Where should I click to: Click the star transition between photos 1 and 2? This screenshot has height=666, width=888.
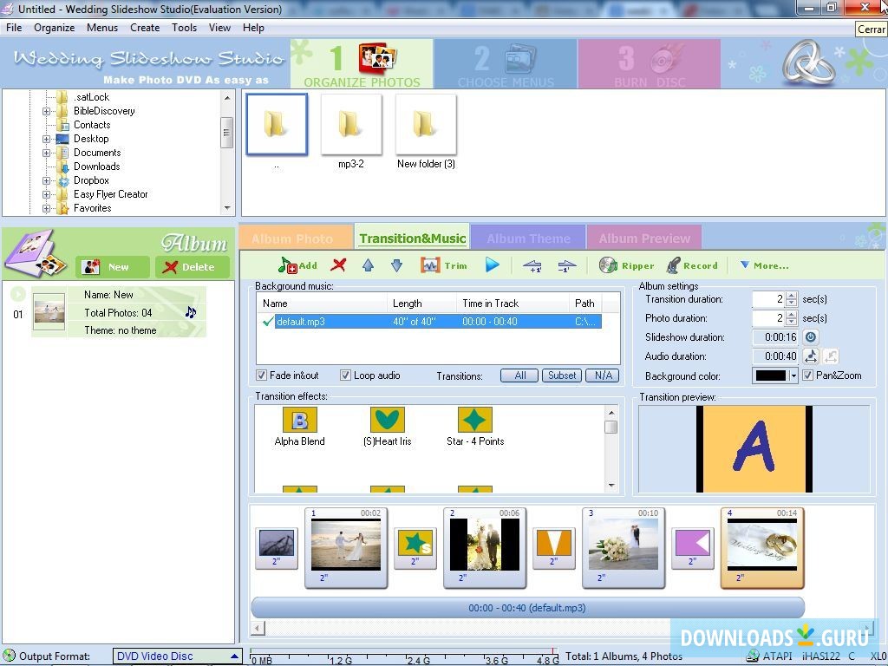[415, 548]
